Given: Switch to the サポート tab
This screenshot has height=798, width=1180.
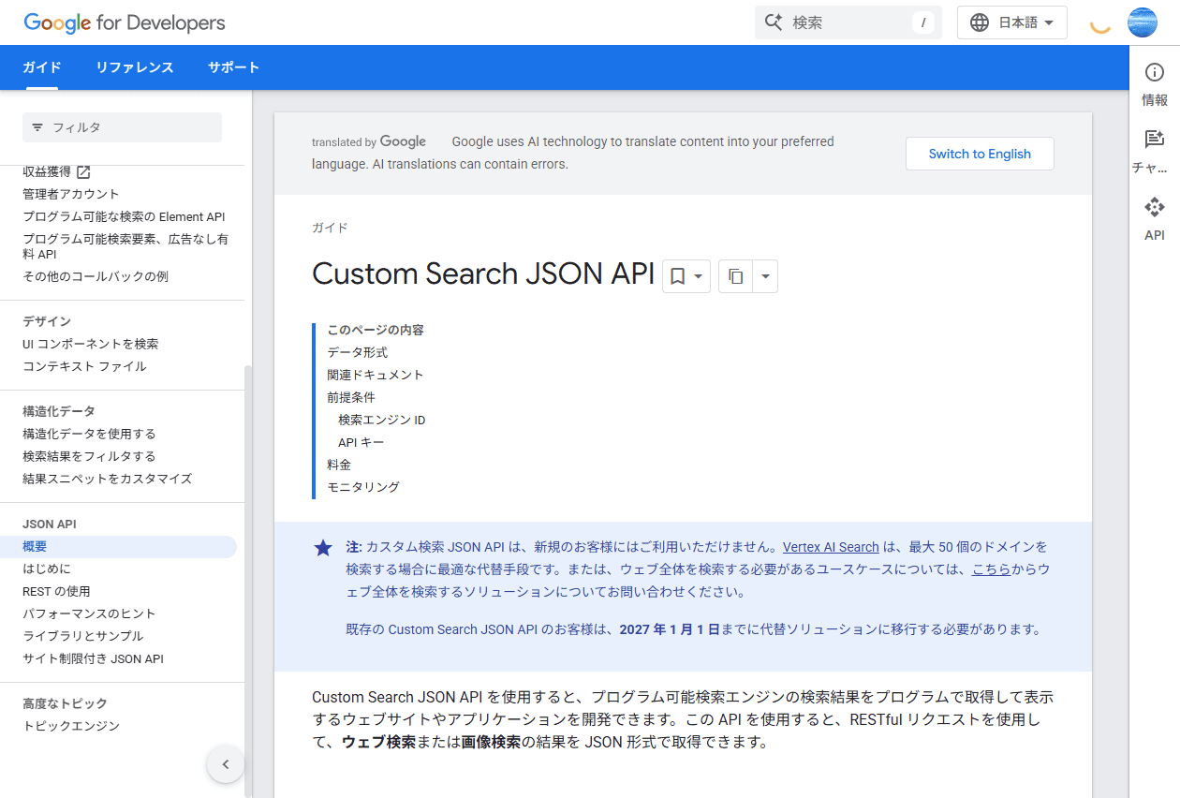Looking at the screenshot, I should pos(234,67).
